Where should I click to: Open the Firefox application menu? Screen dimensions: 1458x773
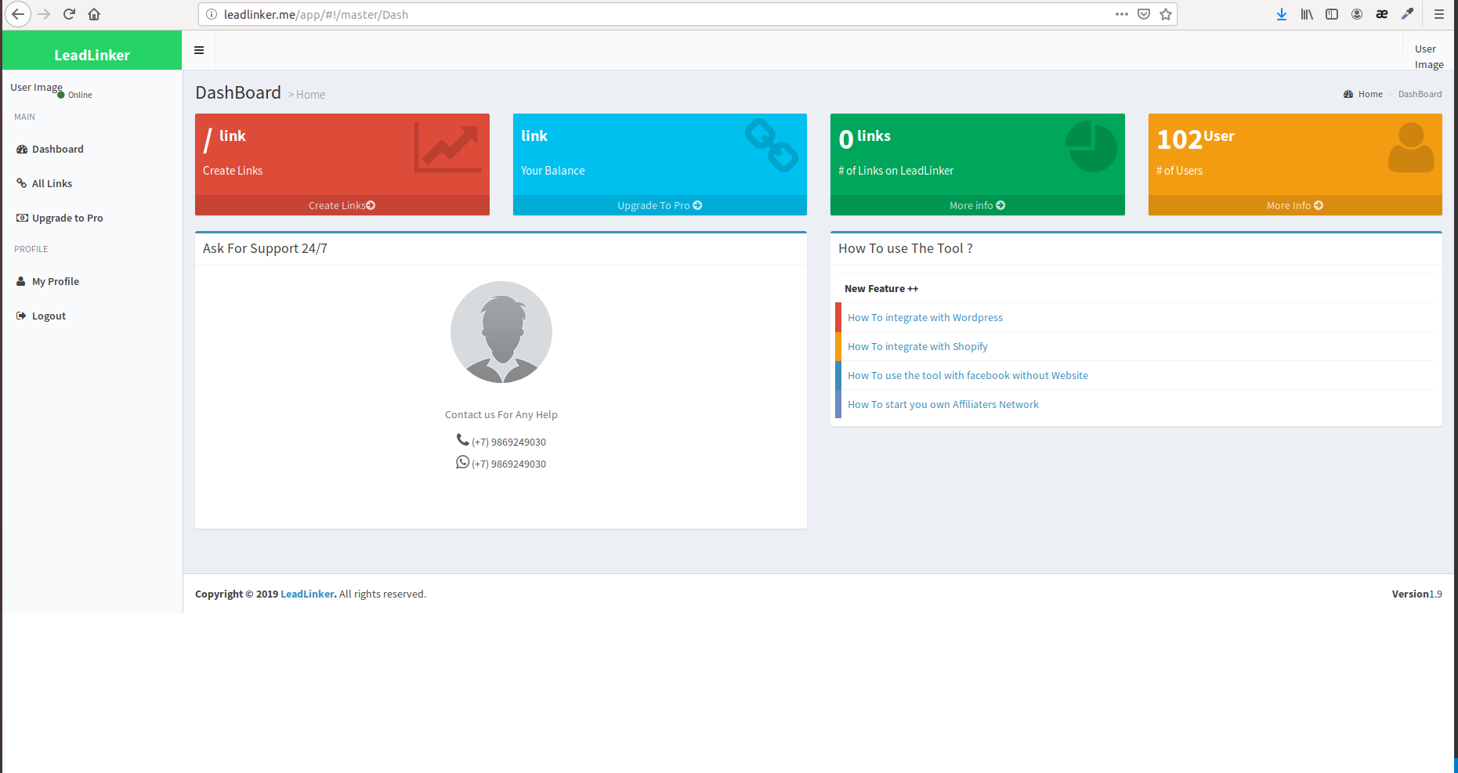1439,14
